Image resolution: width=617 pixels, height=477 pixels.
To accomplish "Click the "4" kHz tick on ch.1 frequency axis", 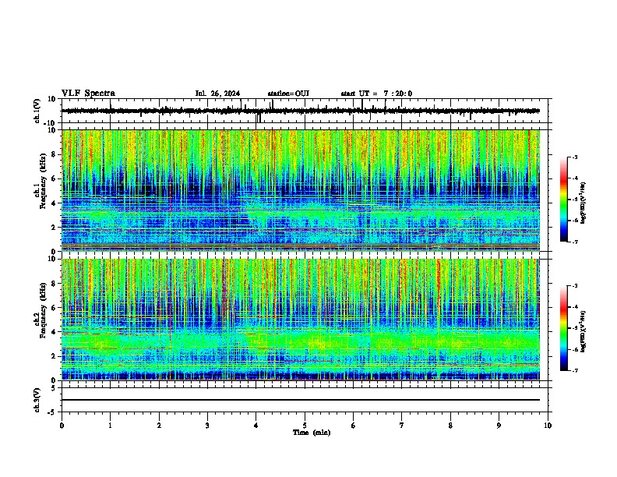I will coord(55,203).
